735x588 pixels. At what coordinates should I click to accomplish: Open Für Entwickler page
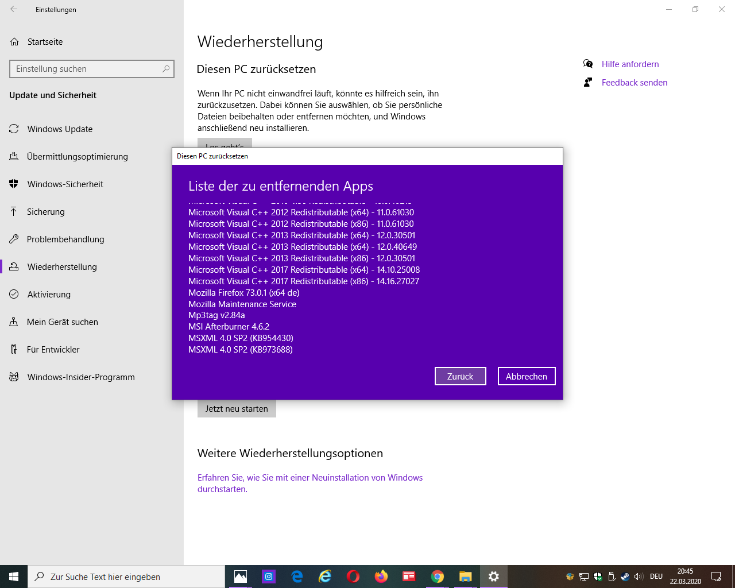pos(53,350)
